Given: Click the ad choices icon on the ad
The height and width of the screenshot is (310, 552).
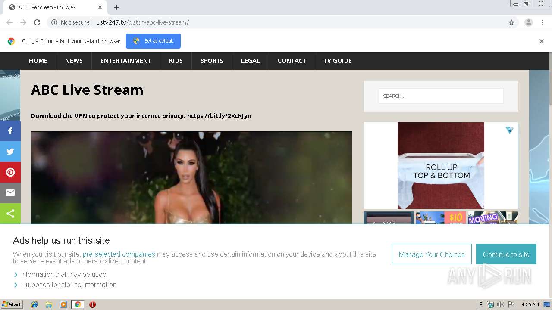Looking at the screenshot, I should tap(510, 130).
